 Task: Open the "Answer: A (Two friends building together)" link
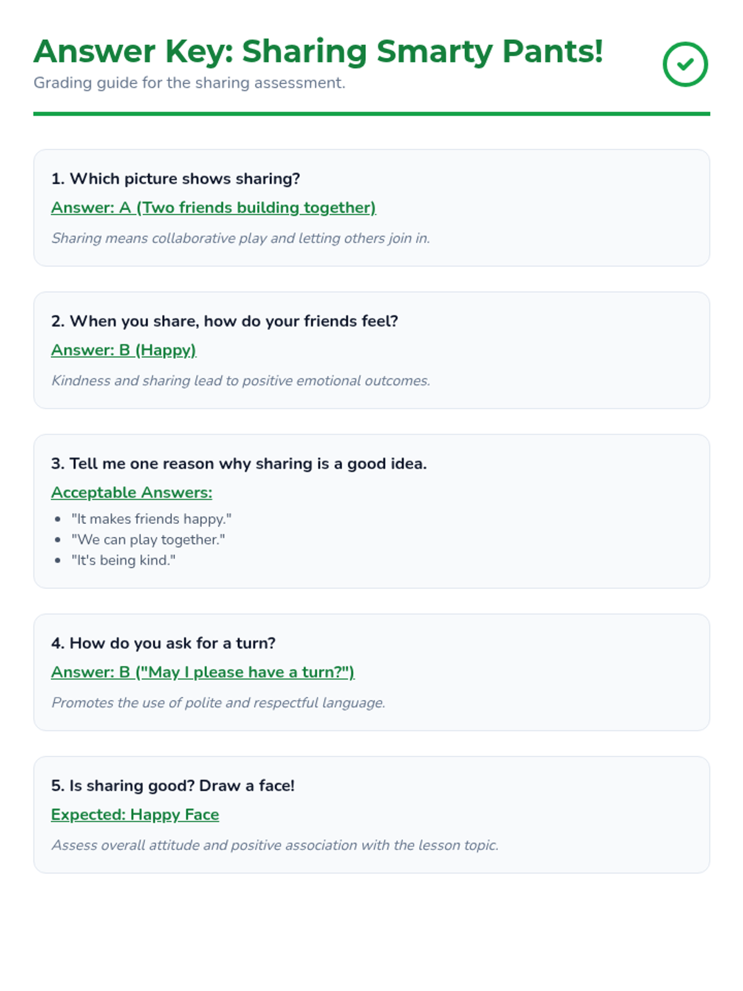point(213,207)
